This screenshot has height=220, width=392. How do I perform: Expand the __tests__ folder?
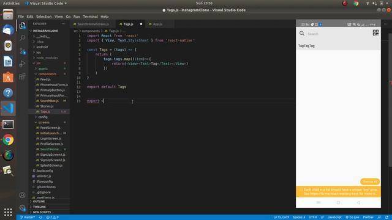43,36
